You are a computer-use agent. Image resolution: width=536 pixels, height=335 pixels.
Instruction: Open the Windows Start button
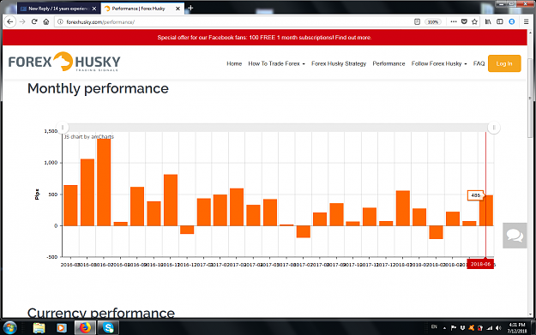pos(9,328)
